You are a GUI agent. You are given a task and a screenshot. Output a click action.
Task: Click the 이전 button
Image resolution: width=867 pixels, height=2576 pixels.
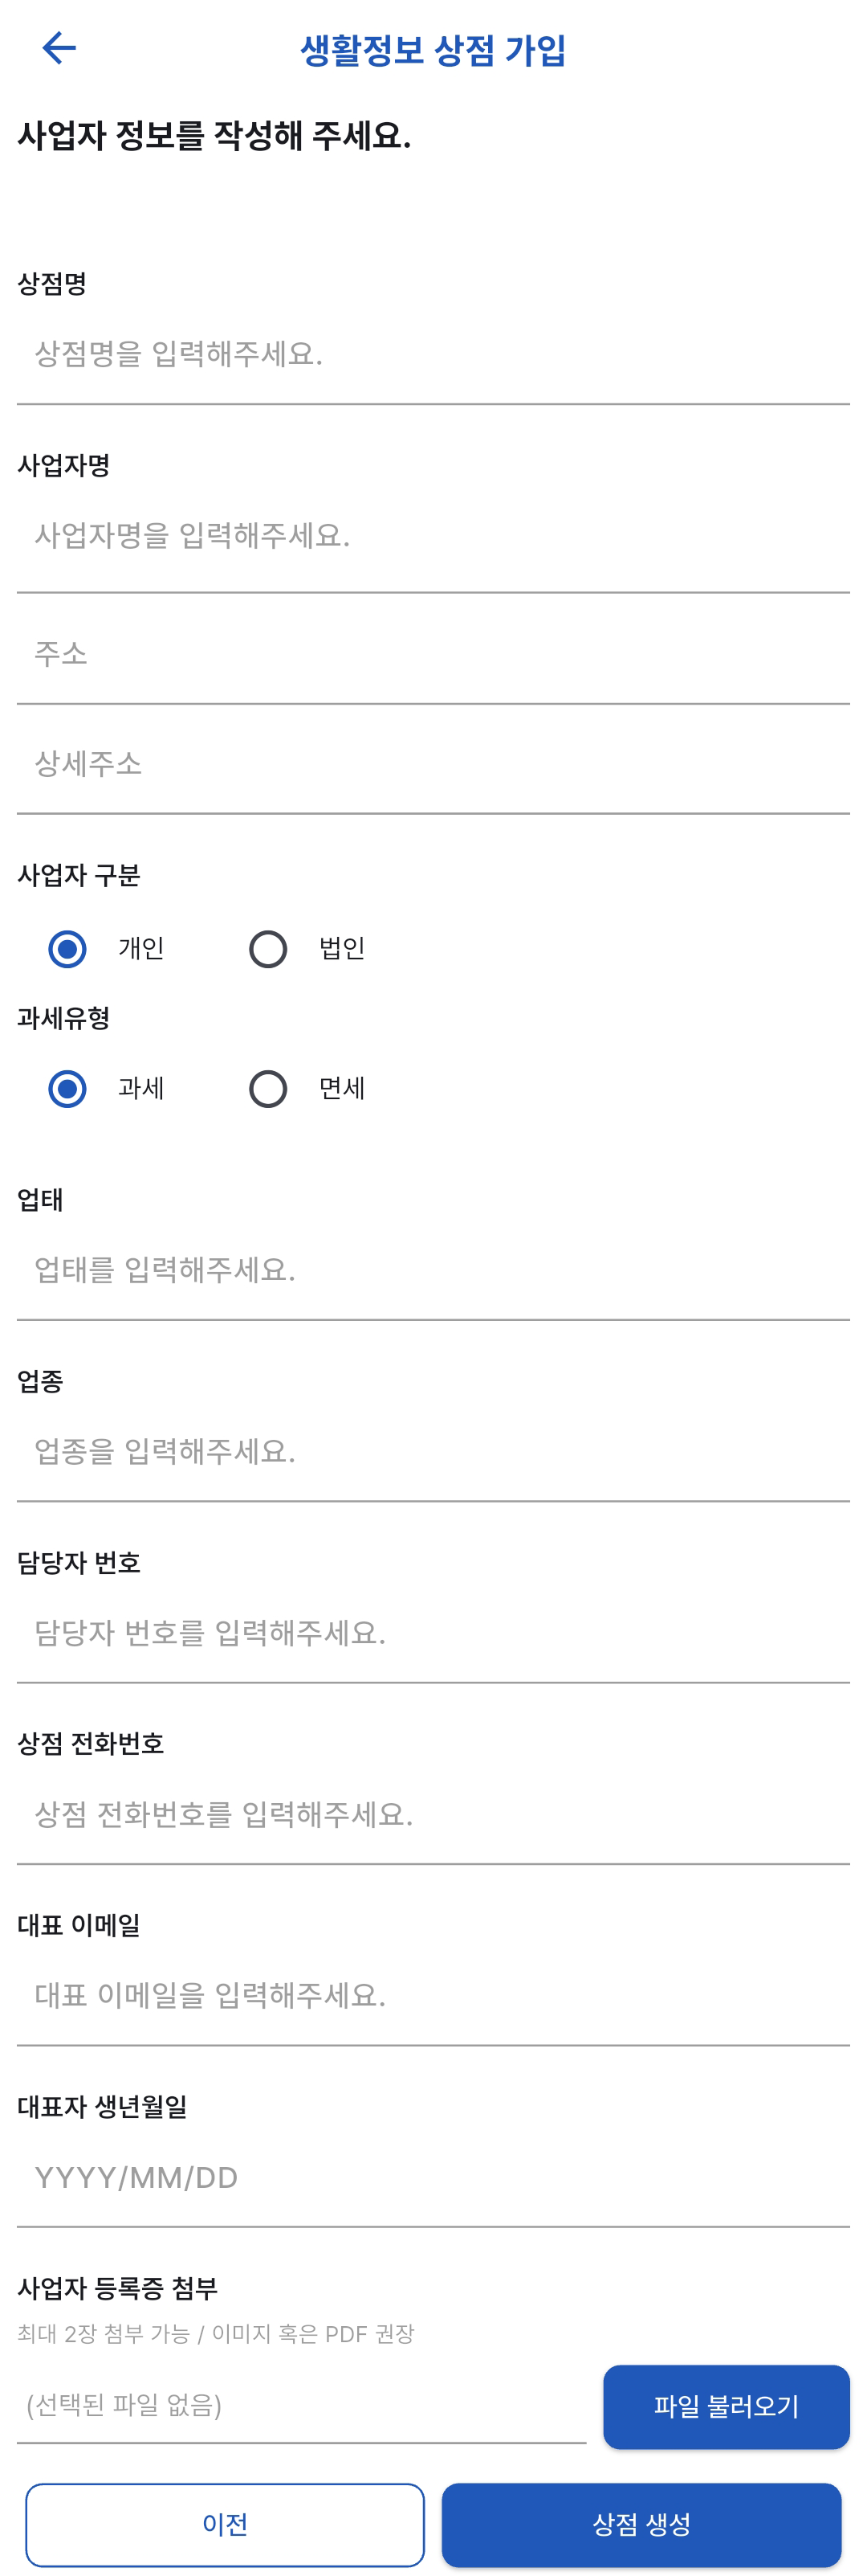pyautogui.click(x=225, y=2524)
